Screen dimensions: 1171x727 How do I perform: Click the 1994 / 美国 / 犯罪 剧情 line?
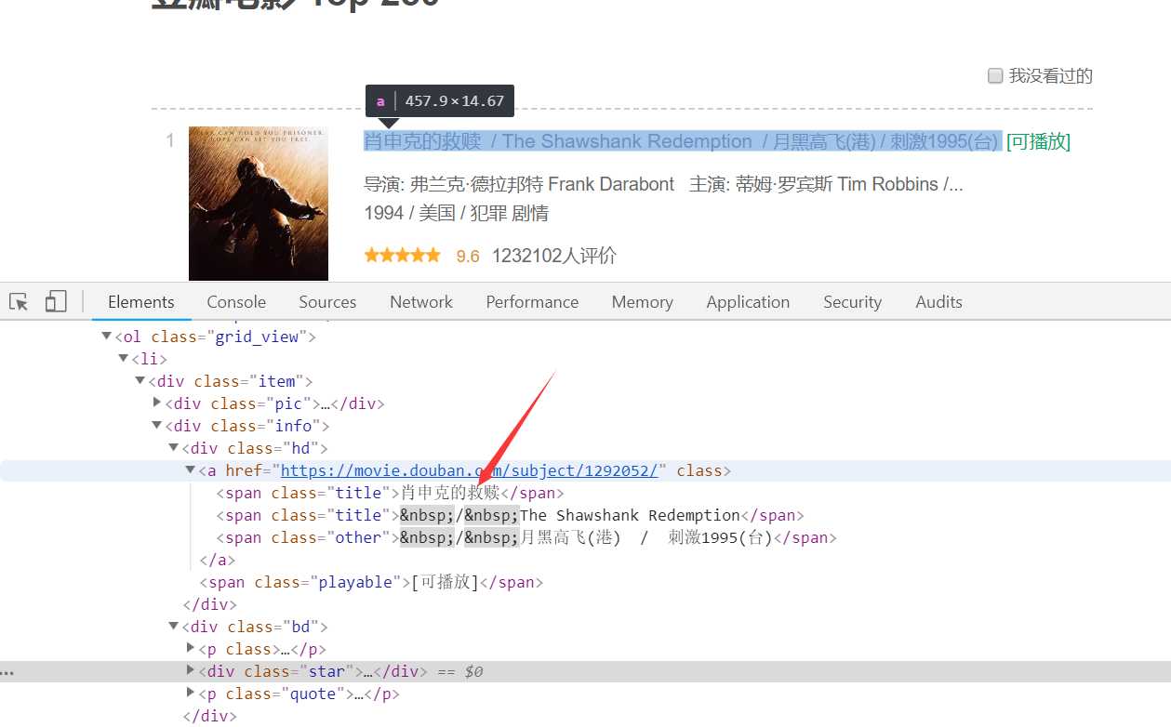click(x=457, y=213)
